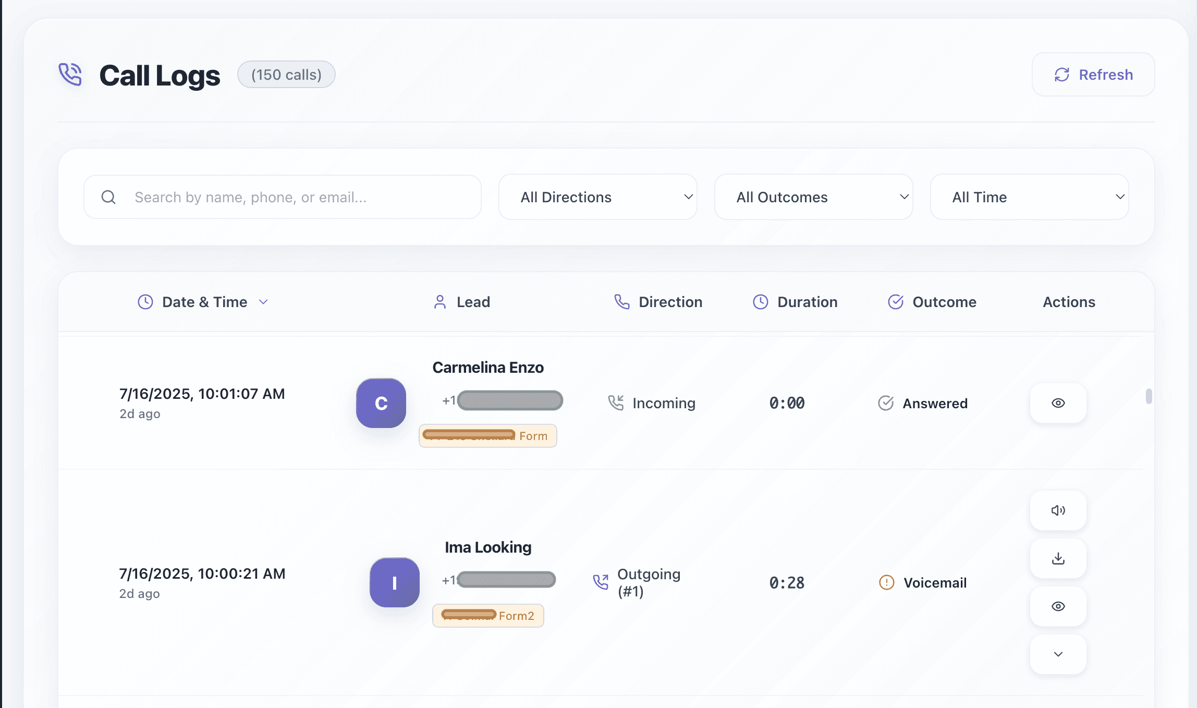Play the Ima Looking voicemail recording

tap(1058, 510)
